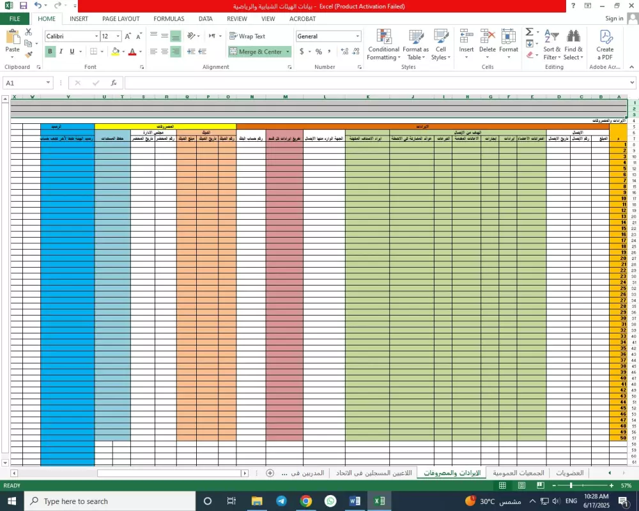
Task: Click the Sign in link
Action: (x=614, y=18)
